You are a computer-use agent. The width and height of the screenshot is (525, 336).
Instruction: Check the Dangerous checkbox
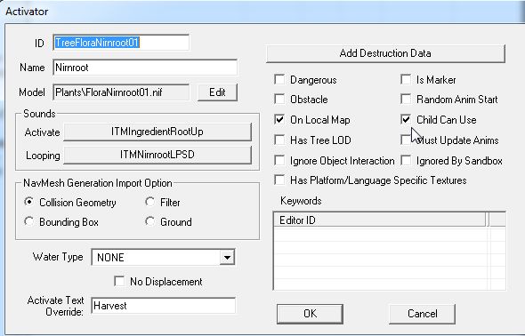279,80
